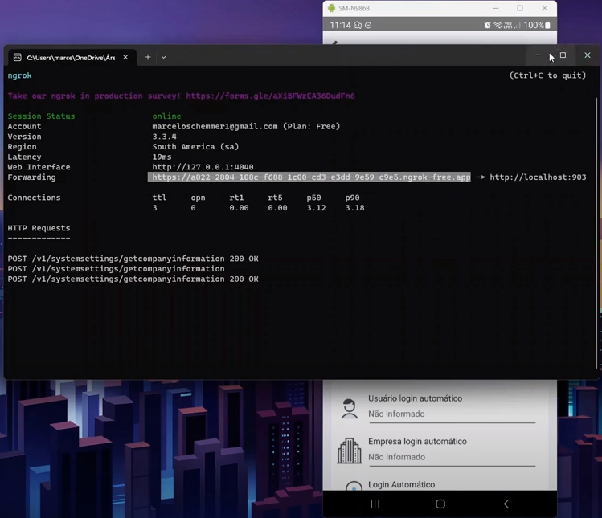Open a new terminal tab with plus
This screenshot has width=602, height=518.
[148, 57]
